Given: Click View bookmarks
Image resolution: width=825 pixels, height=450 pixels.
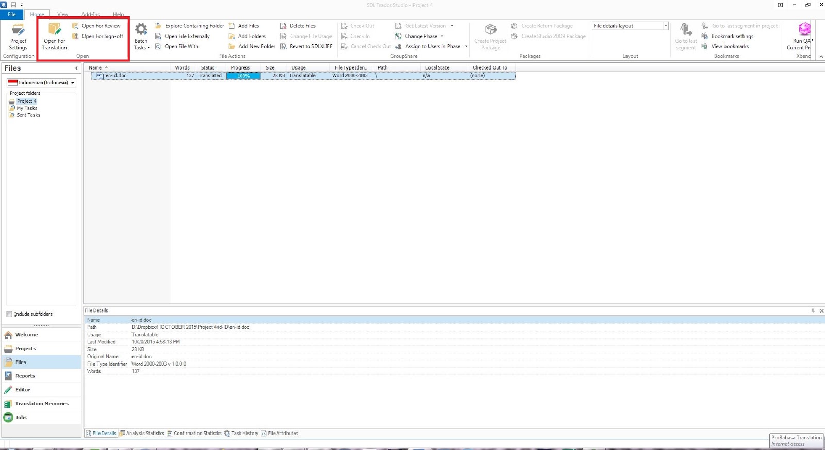Looking at the screenshot, I should click(724, 46).
